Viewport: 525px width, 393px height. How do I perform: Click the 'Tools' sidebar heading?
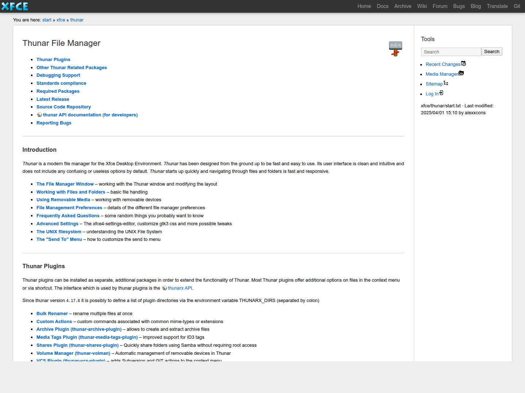428,39
